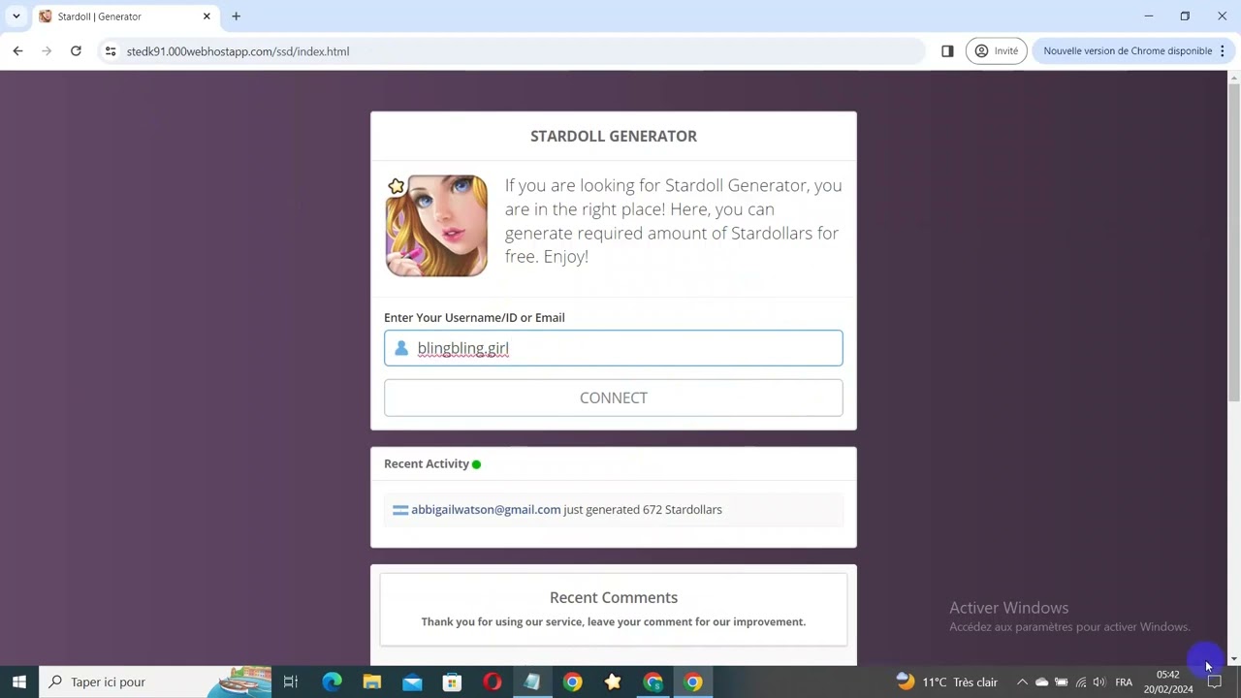
Task: Click the STARDOLL GENERATOR heading
Action: click(614, 136)
